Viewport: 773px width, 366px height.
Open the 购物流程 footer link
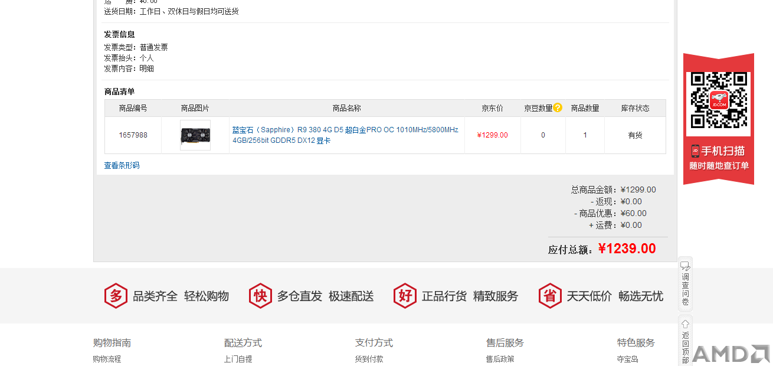[107, 359]
